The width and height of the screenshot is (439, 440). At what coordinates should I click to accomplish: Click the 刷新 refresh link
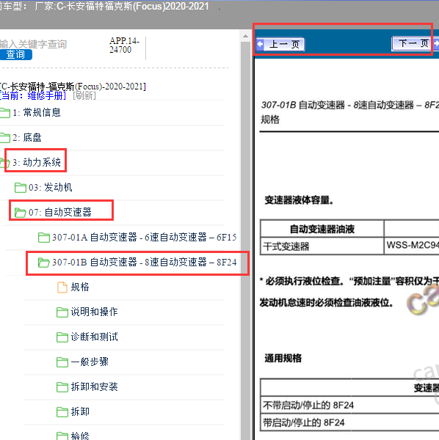click(84, 95)
